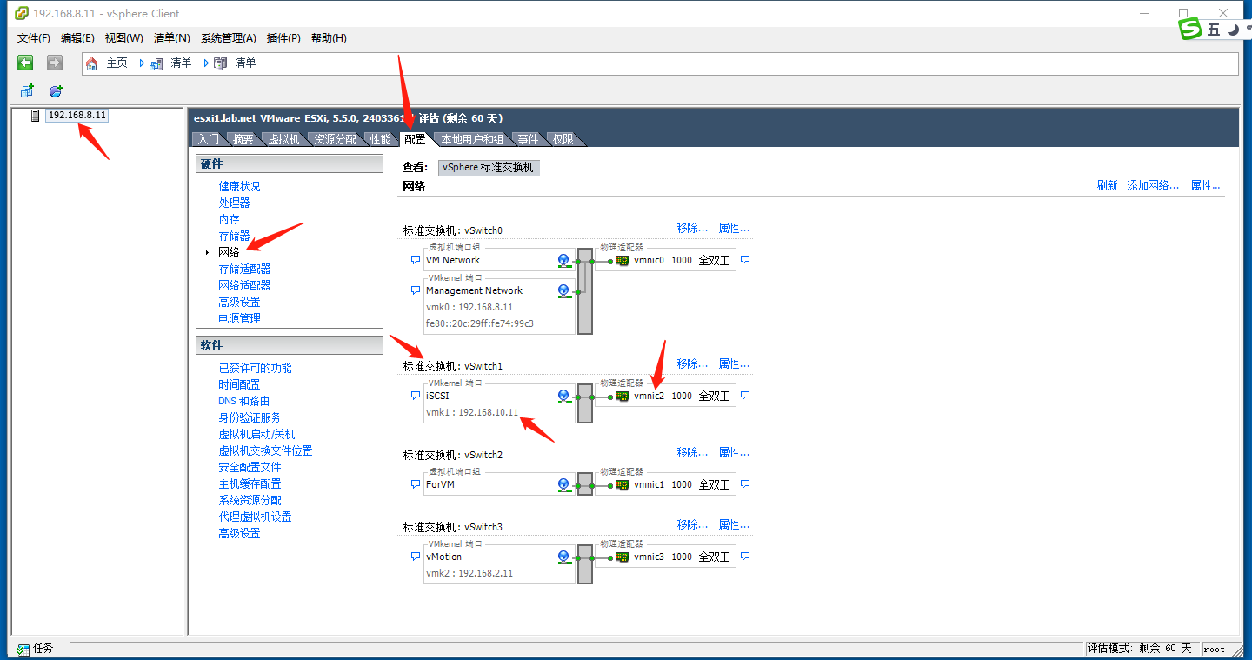The height and width of the screenshot is (660, 1252).
Task: Click the speech bubble icon beside VM Network
Action: [x=415, y=260]
